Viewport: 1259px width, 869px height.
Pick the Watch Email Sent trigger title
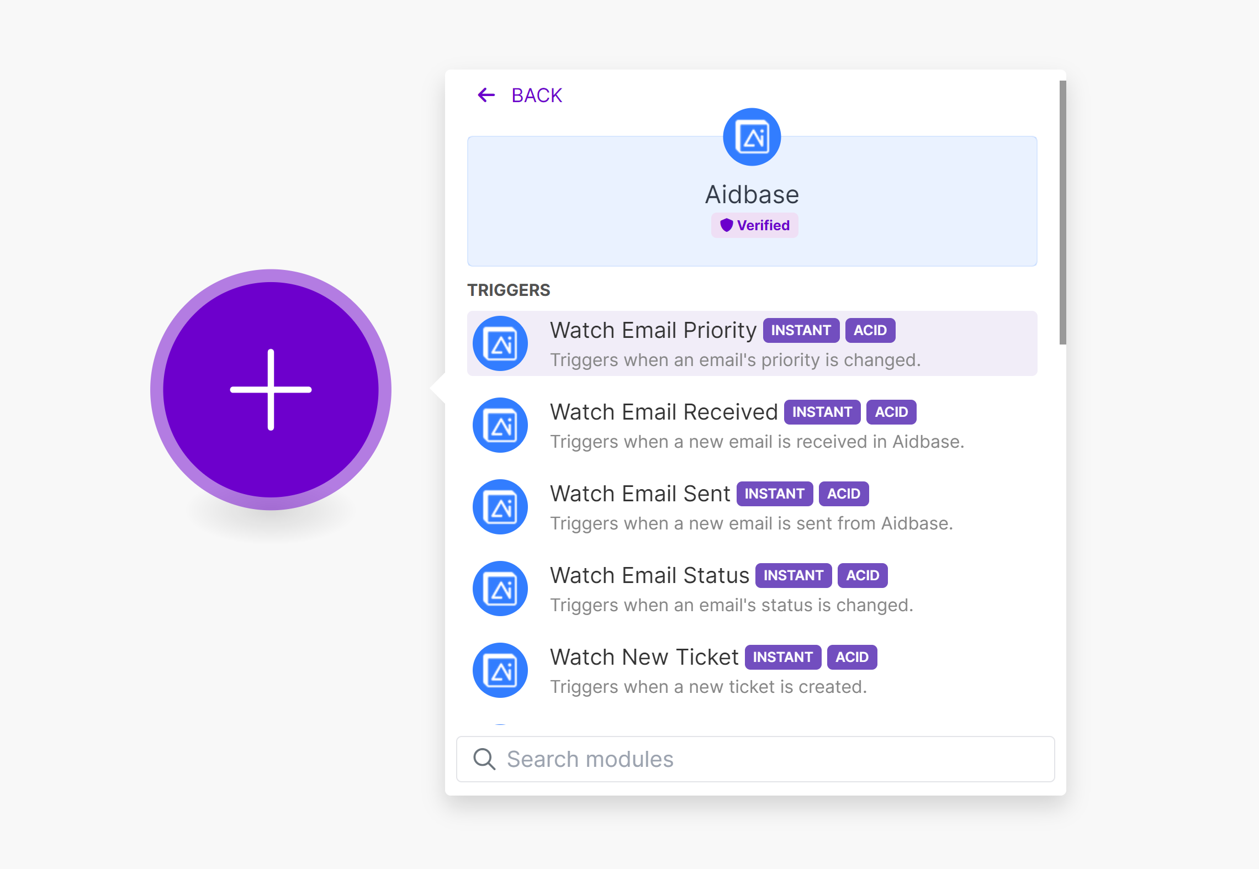point(640,494)
